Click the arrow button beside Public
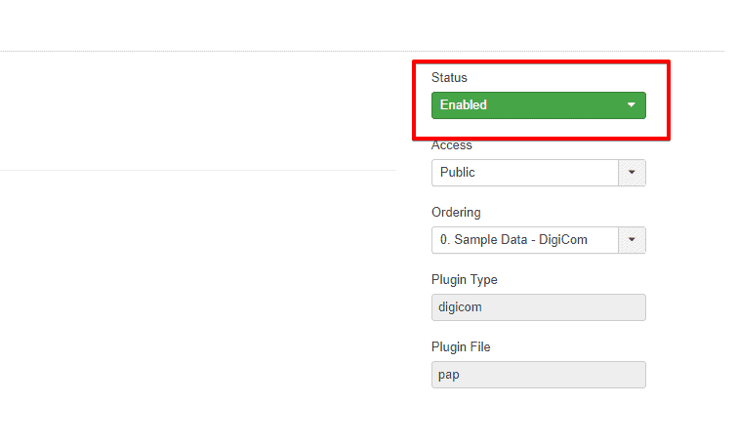Image resolution: width=737 pixels, height=445 pixels. point(632,173)
